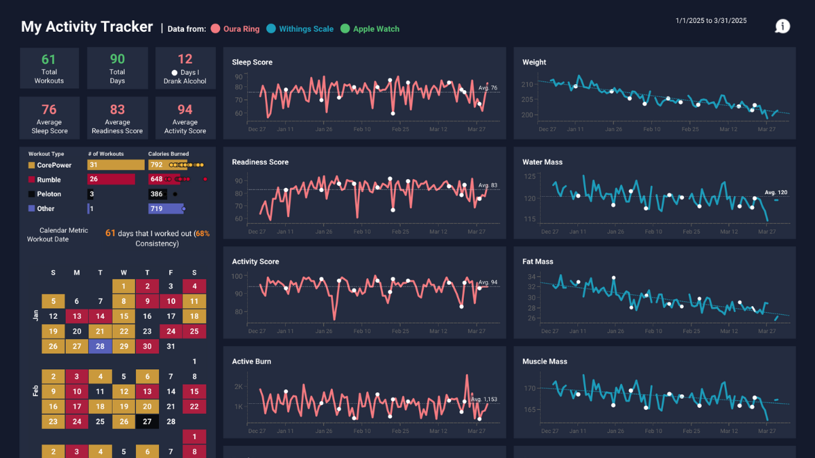Select the Other workout type swatch
The height and width of the screenshot is (458, 815).
31,209
